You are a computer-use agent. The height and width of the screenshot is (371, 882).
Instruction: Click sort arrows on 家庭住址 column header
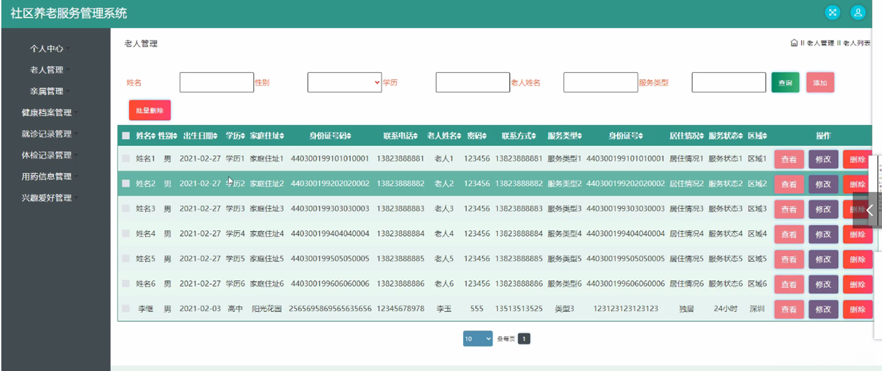coord(282,136)
